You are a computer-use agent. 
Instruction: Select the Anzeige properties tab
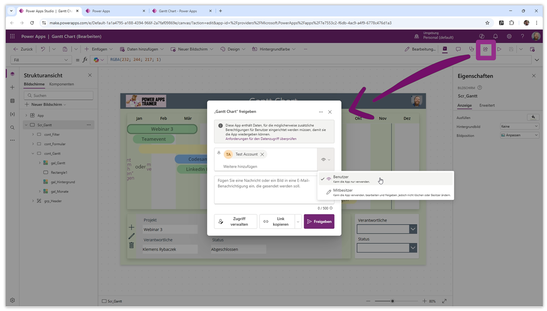pyautogui.click(x=465, y=105)
